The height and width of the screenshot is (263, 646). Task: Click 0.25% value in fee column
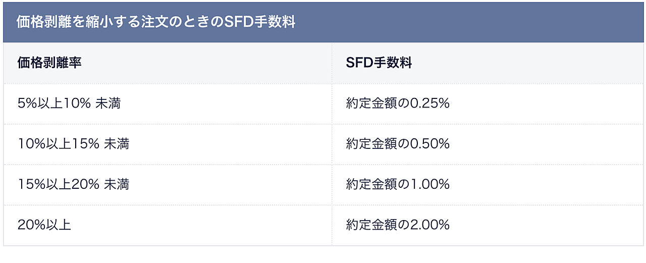point(429,104)
